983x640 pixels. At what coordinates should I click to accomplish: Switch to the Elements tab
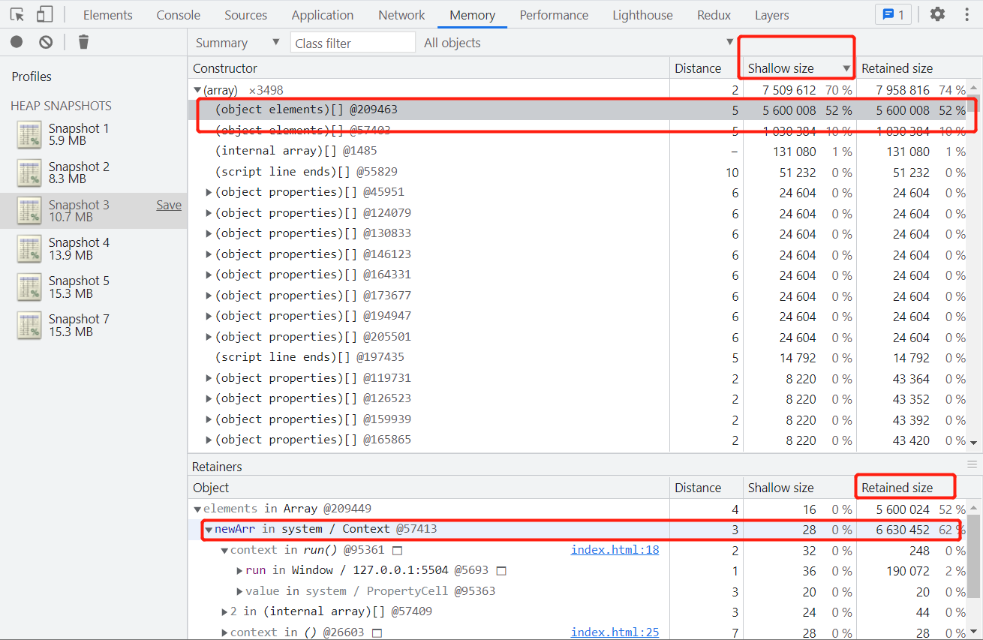tap(107, 15)
